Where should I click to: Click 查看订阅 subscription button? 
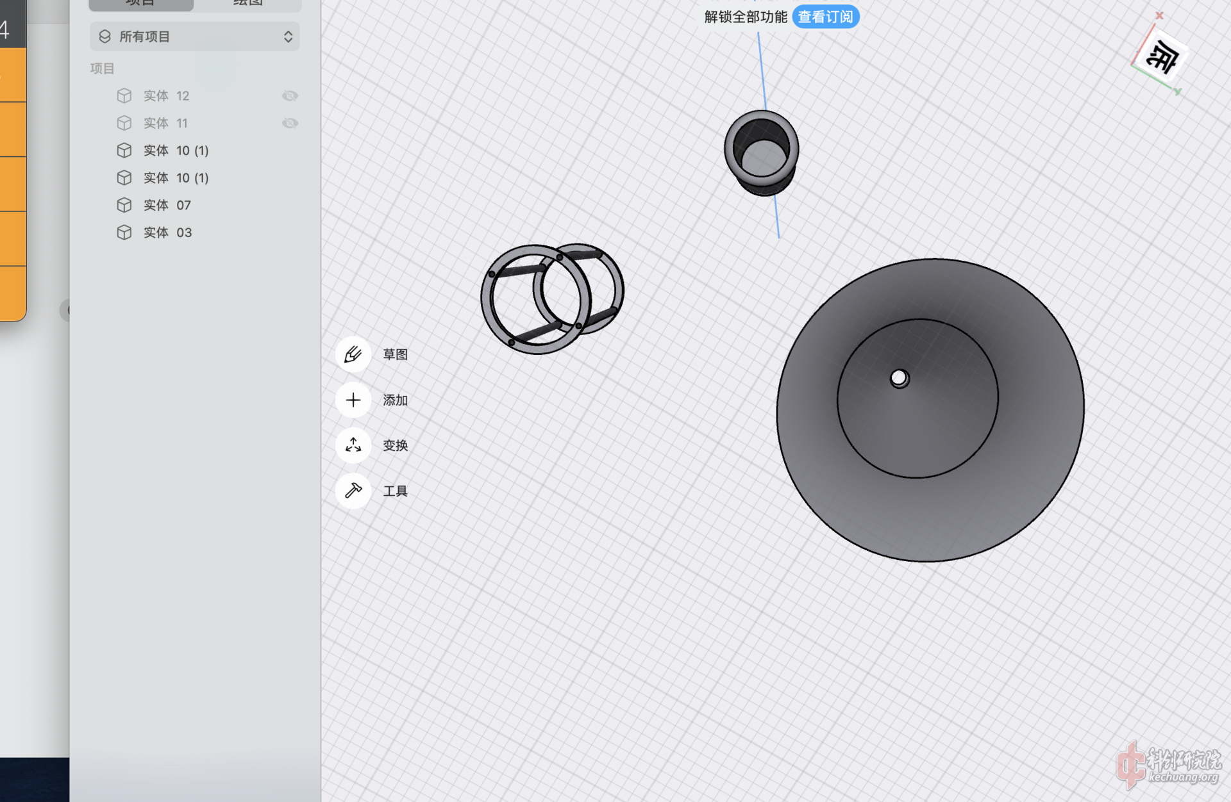coord(825,17)
